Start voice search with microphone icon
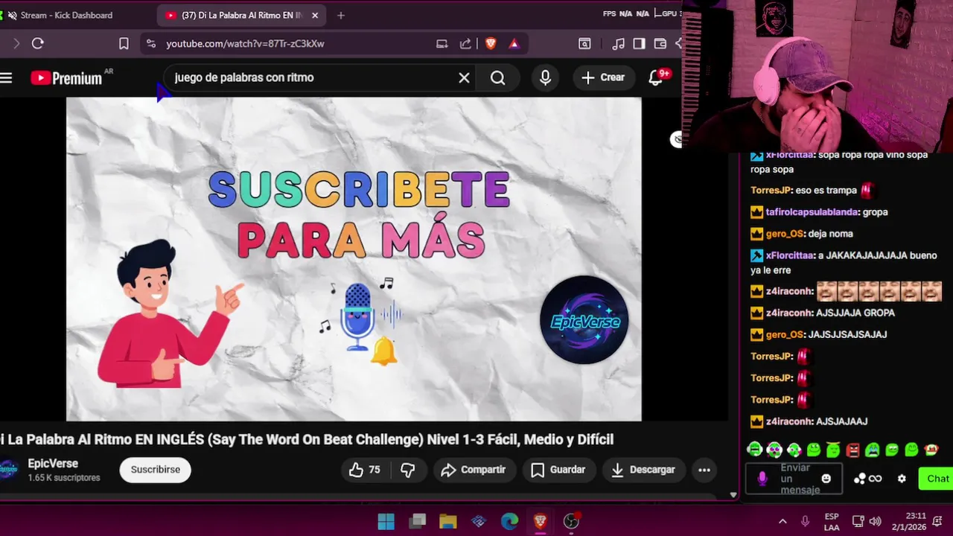The height and width of the screenshot is (536, 953). click(546, 77)
